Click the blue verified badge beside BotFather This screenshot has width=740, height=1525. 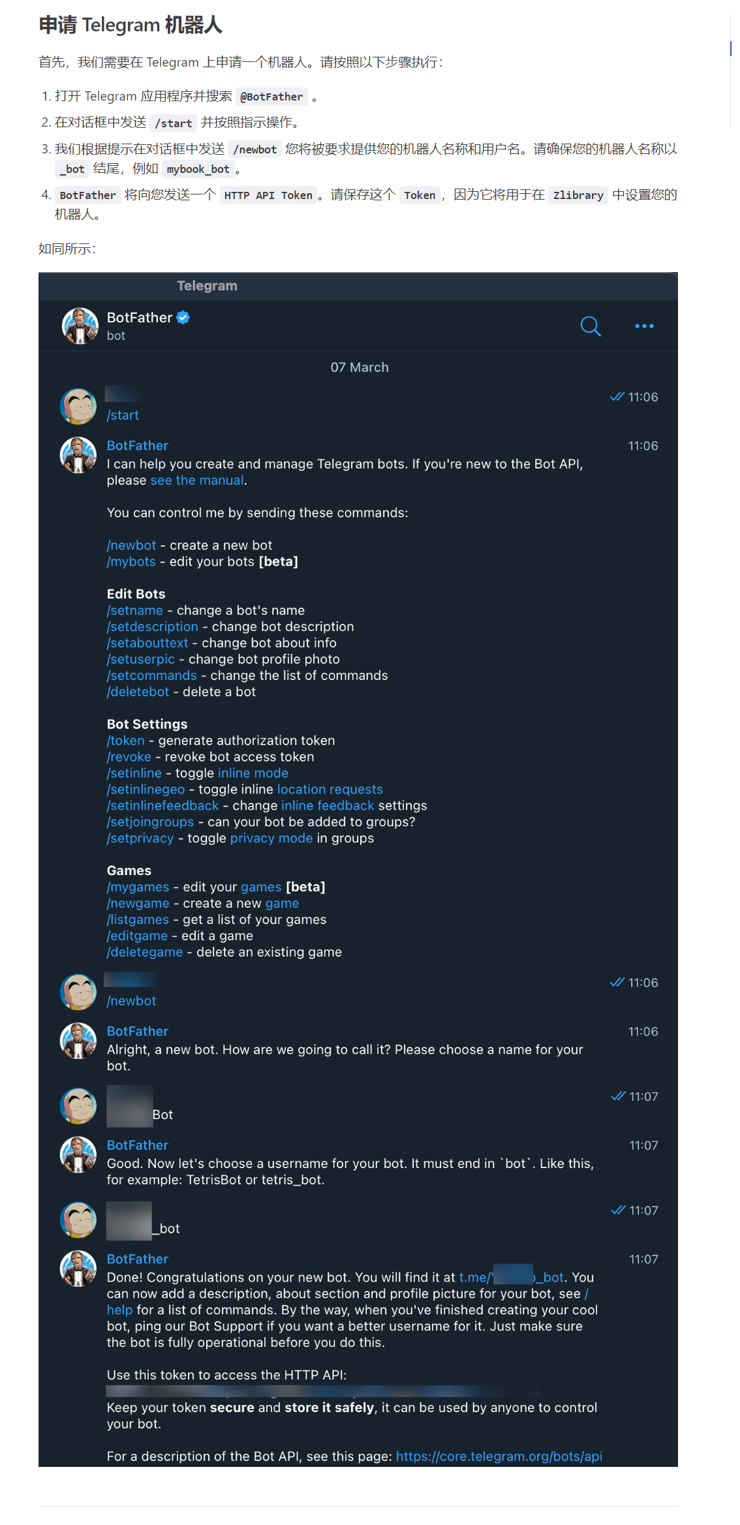[x=183, y=318]
